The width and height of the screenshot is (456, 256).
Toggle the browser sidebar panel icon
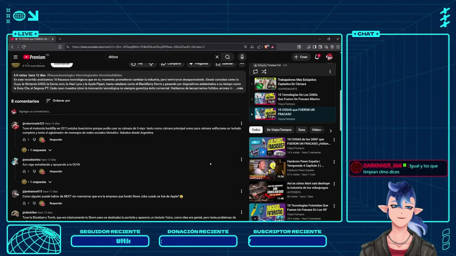pos(315,47)
